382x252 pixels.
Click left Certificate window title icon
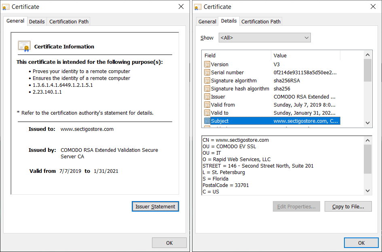[6, 7]
